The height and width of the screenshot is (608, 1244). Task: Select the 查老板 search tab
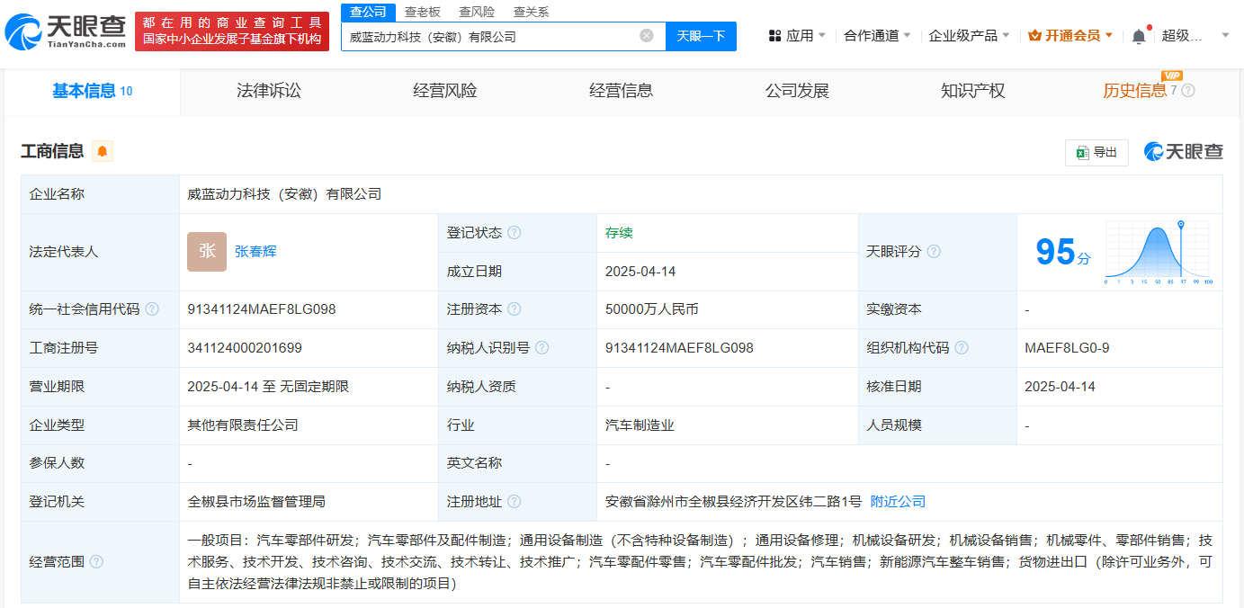(422, 12)
